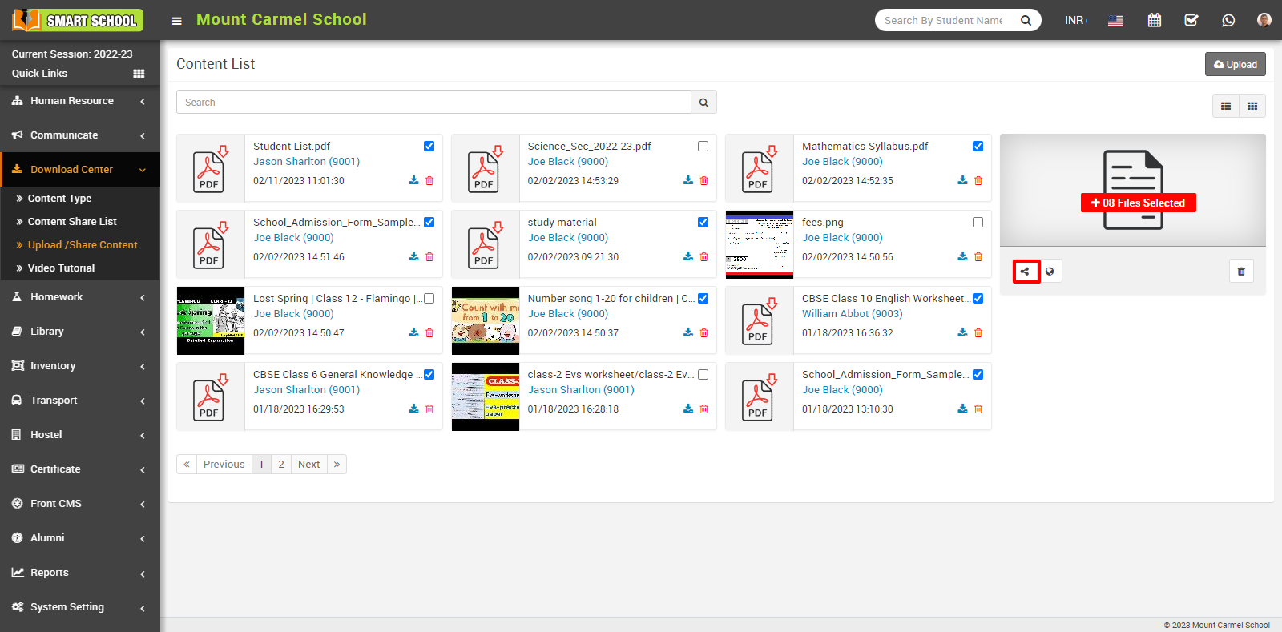Go to Next page of content
This screenshot has height=632, width=1282.
tap(308, 465)
